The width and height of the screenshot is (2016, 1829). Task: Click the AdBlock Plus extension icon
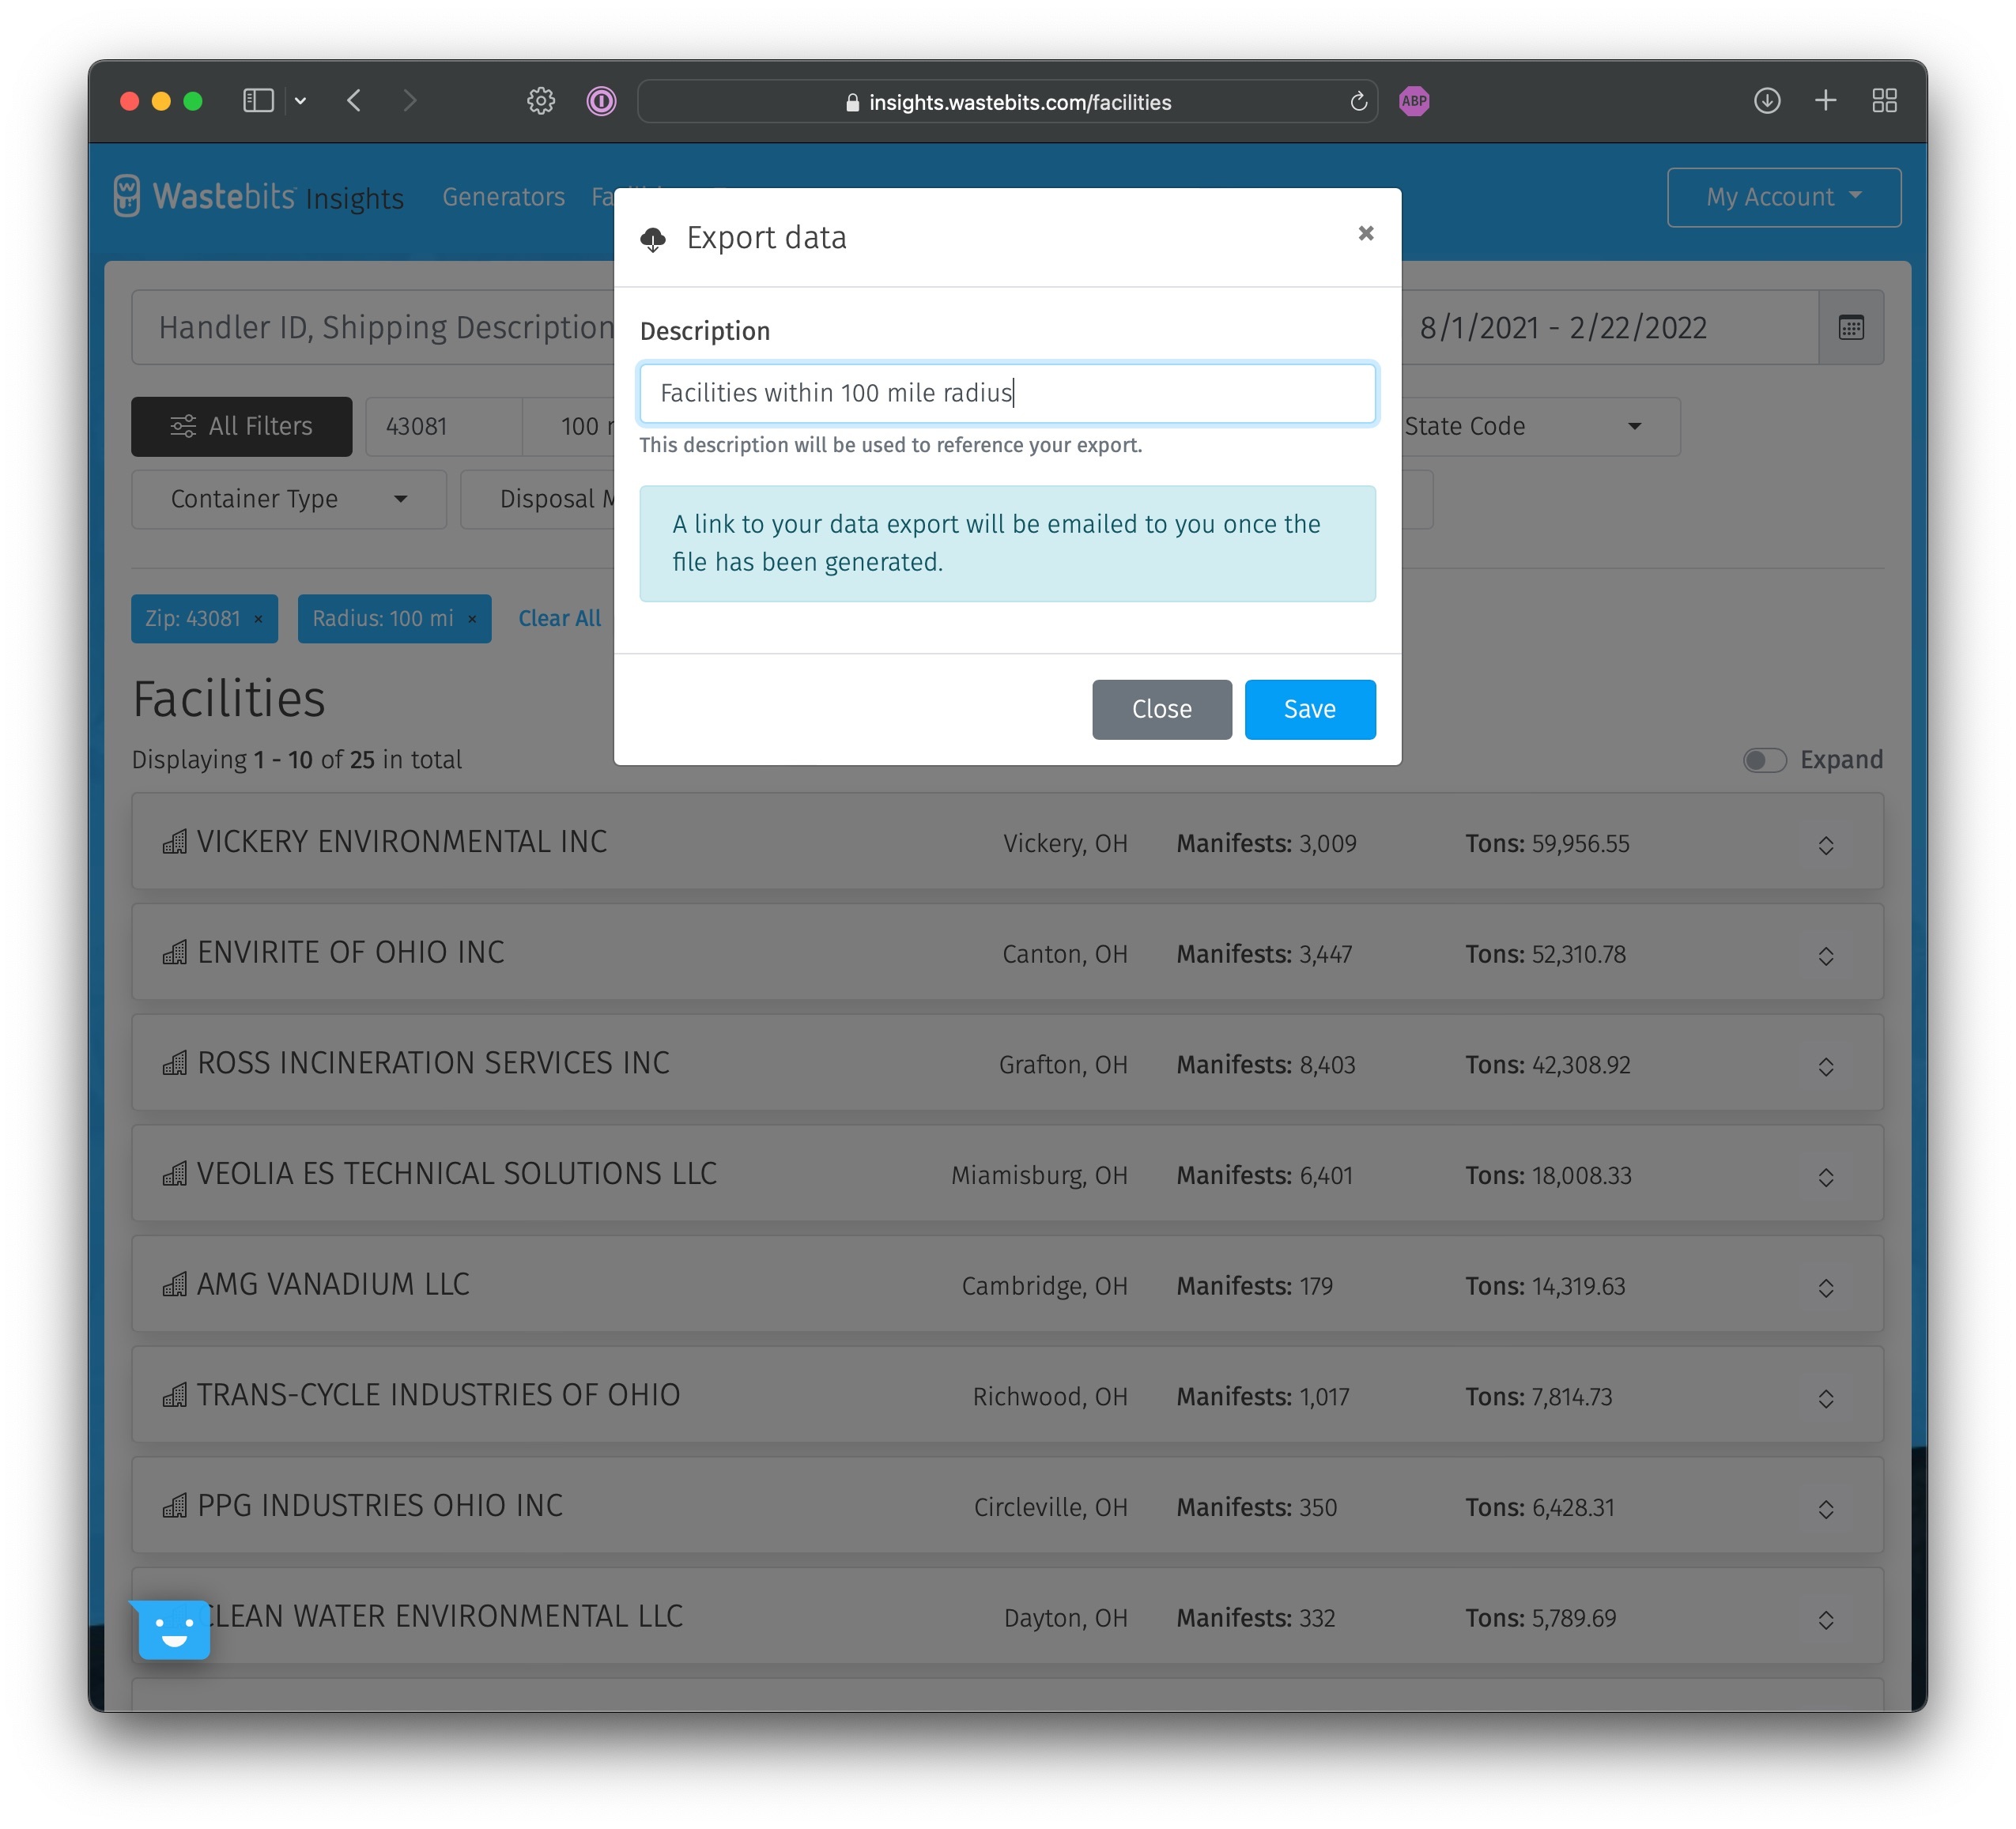1413,101
